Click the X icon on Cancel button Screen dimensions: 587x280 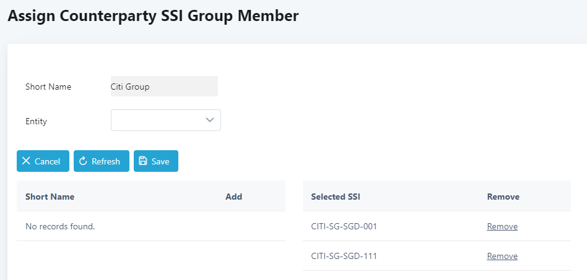point(26,161)
